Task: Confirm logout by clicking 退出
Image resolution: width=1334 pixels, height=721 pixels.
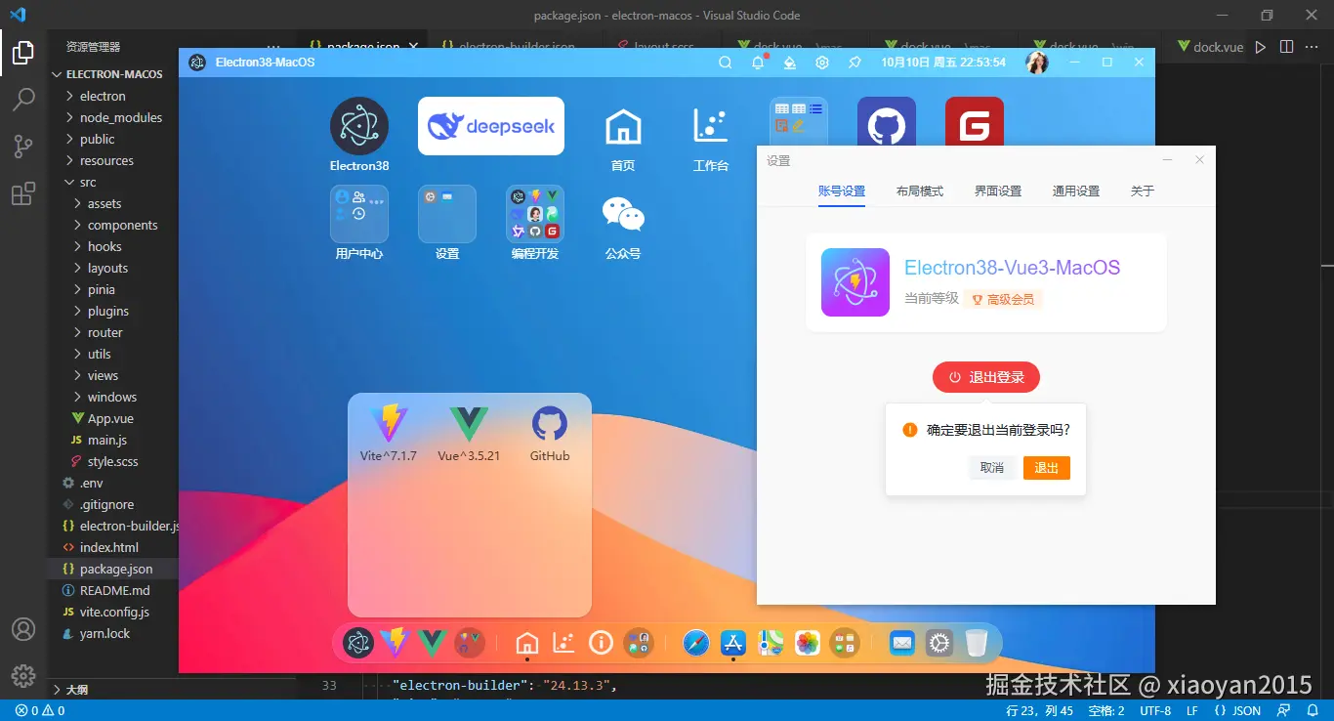Action: (x=1046, y=468)
